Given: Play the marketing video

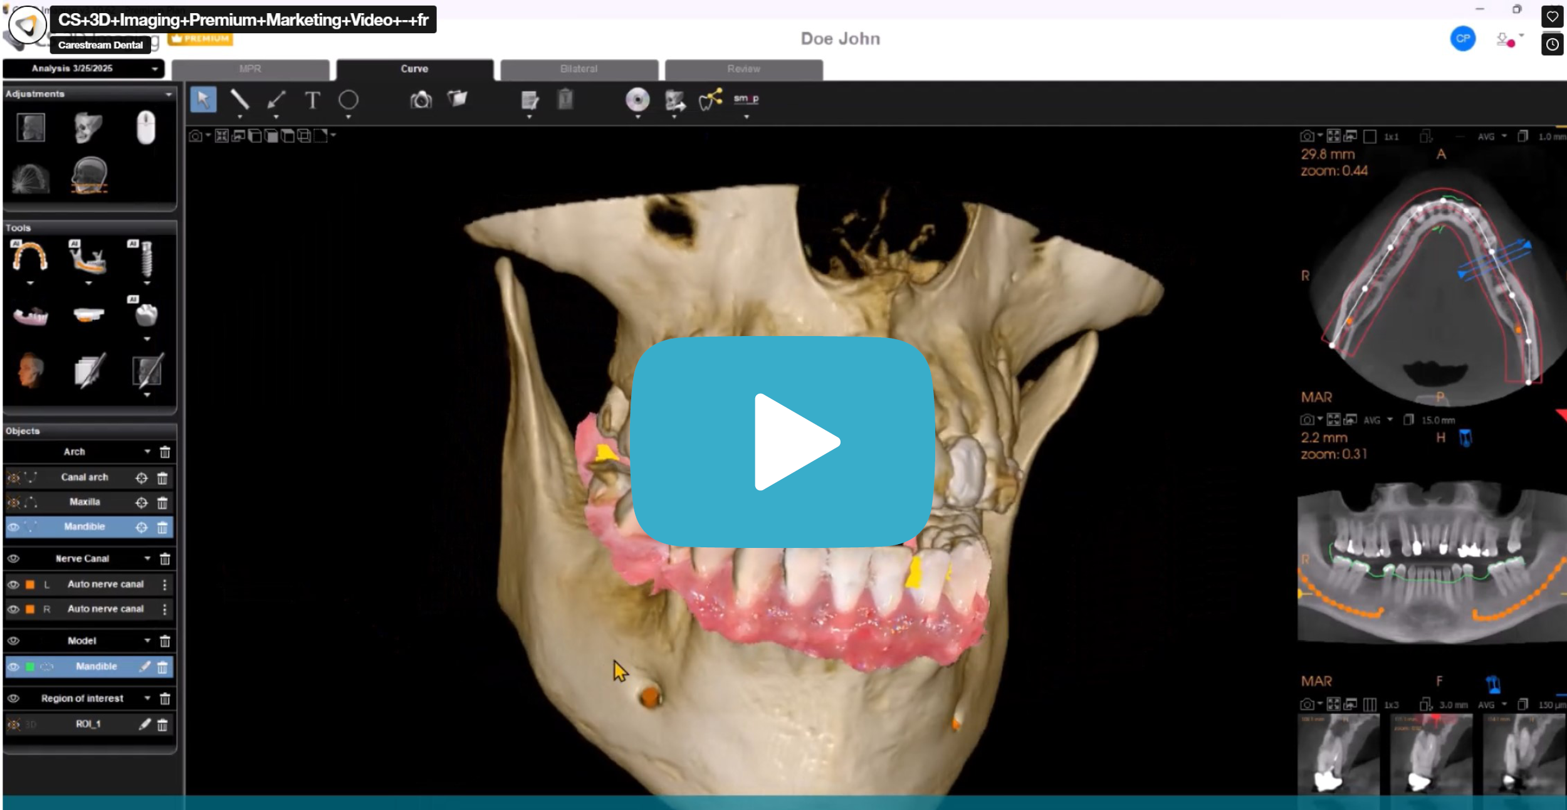Looking at the screenshot, I should point(783,442).
